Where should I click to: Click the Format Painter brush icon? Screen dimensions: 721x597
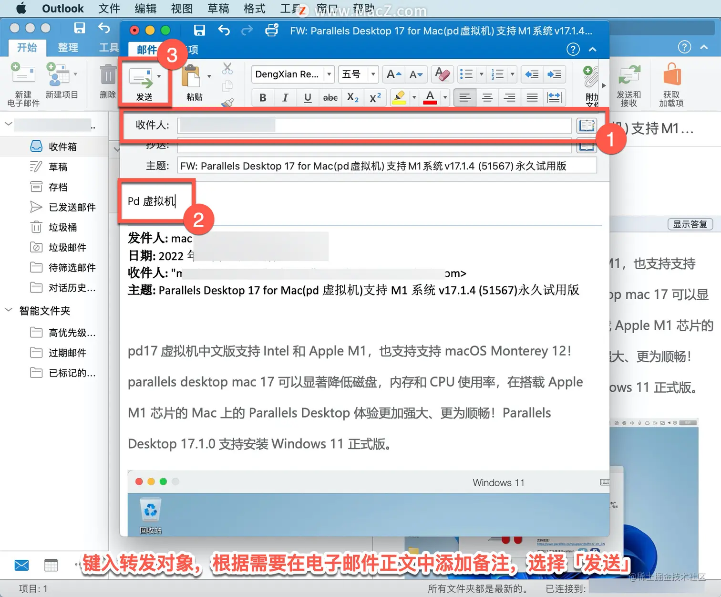(227, 102)
